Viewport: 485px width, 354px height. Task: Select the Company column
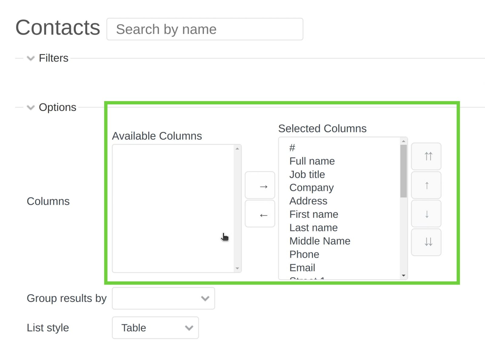pyautogui.click(x=311, y=188)
